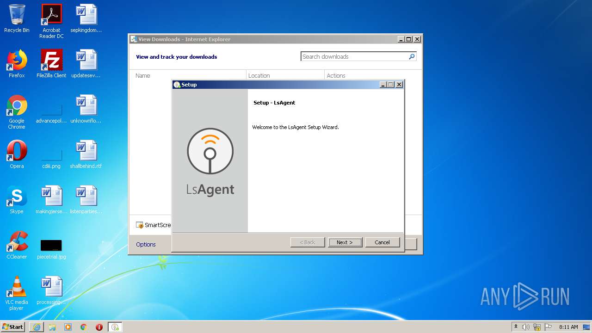Viewport: 592px width, 333px height.
Task: Close the View Downloads window
Action: point(417,39)
